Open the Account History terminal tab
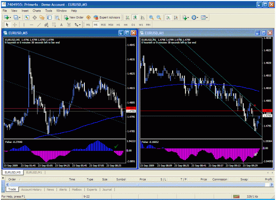Image resolution: width=276 pixels, height=200 pixels. tap(31, 189)
